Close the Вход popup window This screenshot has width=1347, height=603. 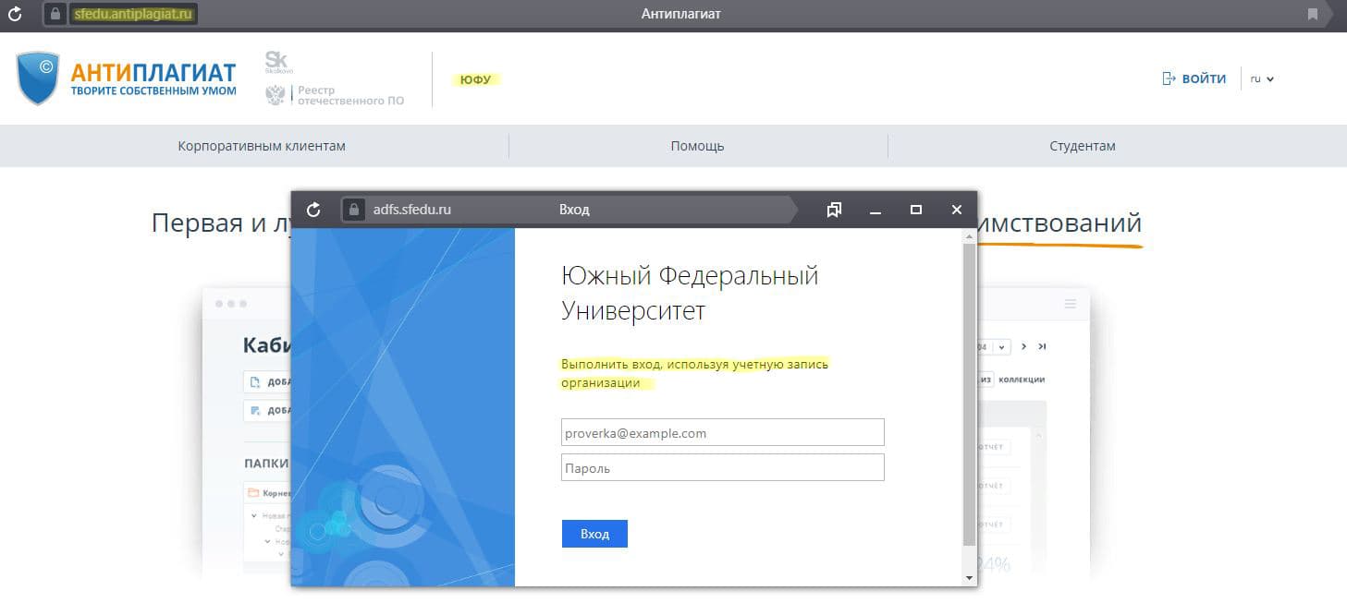click(957, 210)
